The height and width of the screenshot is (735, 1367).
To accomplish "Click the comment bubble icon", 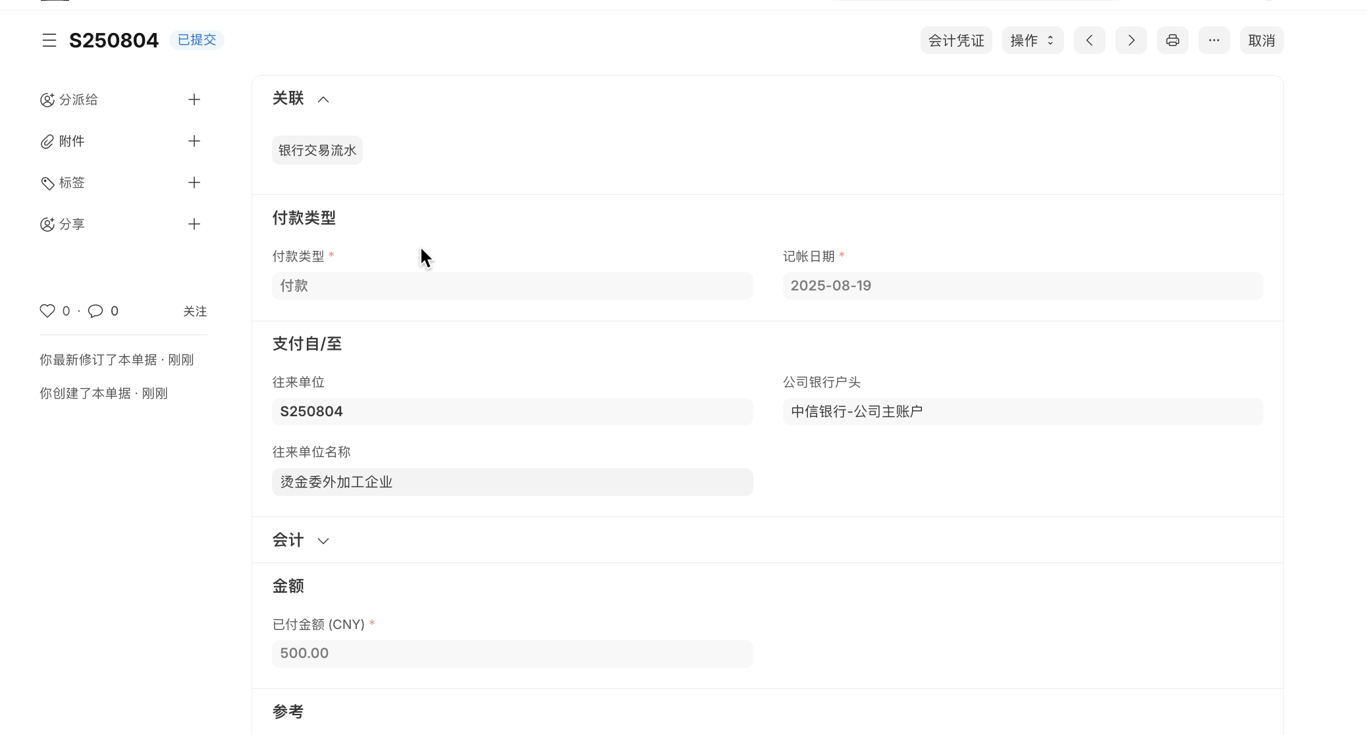I will [x=95, y=311].
